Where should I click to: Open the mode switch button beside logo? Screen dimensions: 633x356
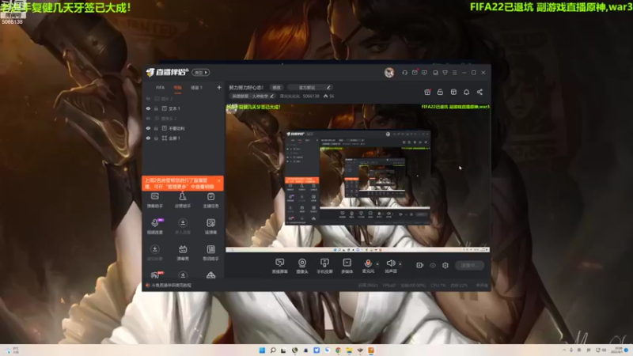pyautogui.click(x=201, y=73)
